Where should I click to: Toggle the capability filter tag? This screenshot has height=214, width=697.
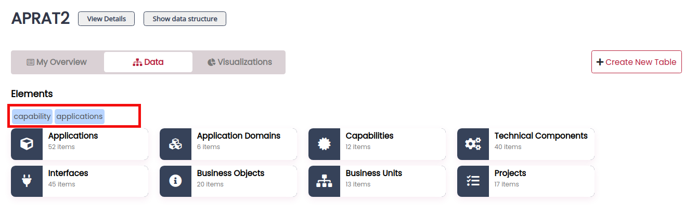pyautogui.click(x=32, y=116)
